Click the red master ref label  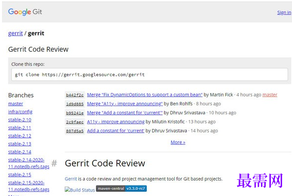pos(270,95)
